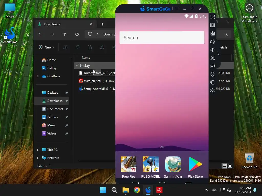Open Home in the navigation pane

coord(51,60)
